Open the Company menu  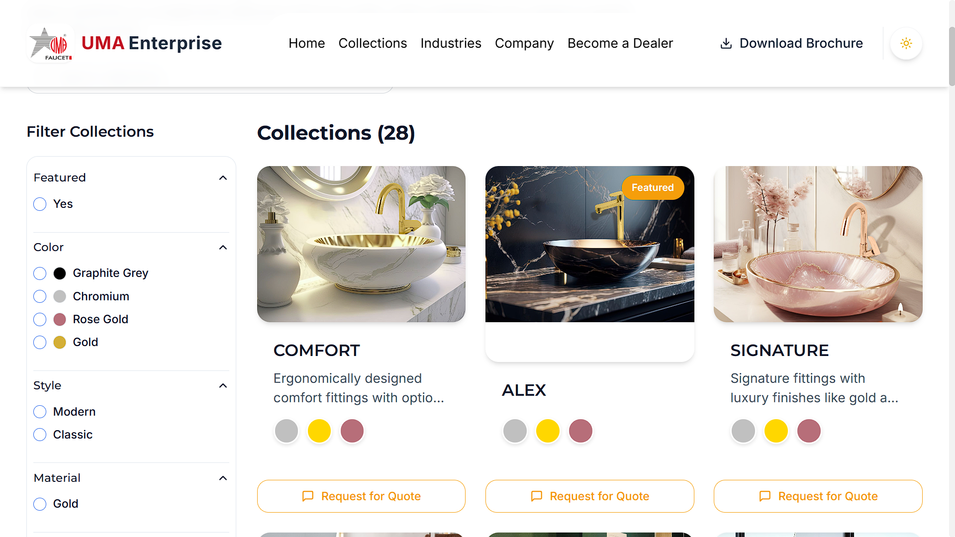click(x=524, y=43)
